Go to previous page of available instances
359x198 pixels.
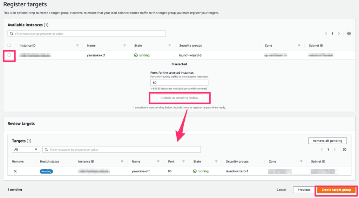326,33
